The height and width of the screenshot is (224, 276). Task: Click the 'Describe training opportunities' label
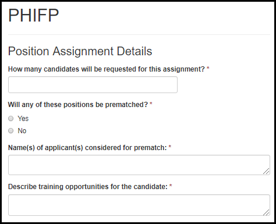(88, 187)
